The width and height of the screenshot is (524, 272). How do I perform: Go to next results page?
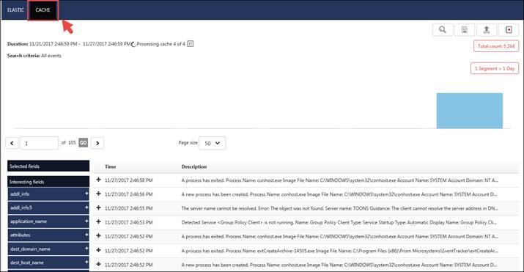coord(97,143)
